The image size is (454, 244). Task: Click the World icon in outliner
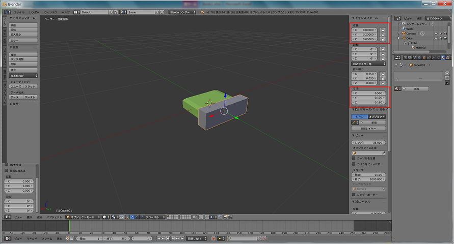403,29
